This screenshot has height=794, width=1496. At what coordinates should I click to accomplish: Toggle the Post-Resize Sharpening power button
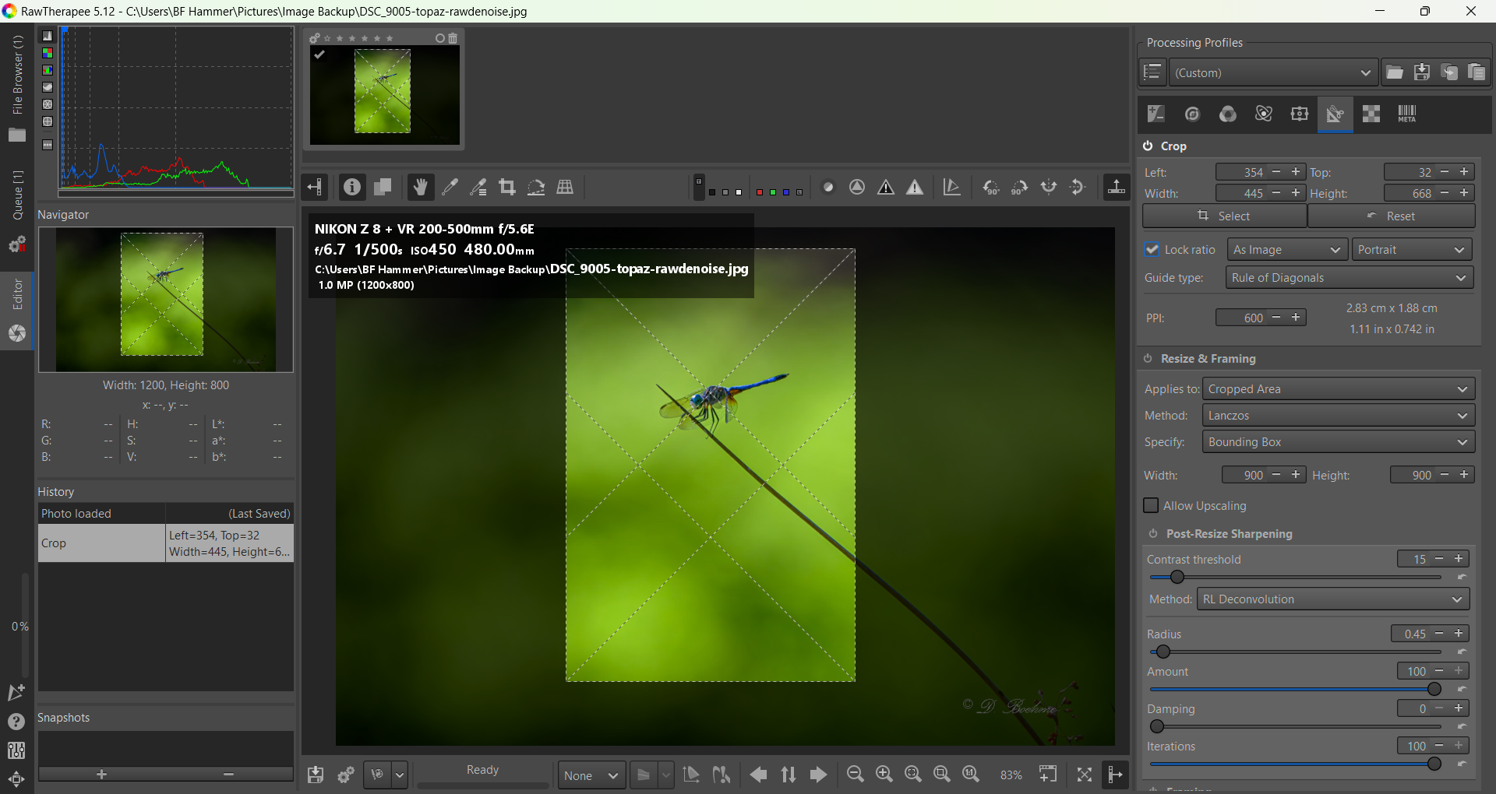point(1153,534)
